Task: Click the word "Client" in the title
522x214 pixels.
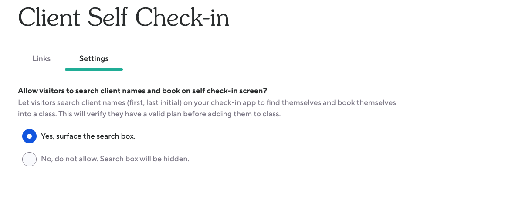Action: pos(49,18)
